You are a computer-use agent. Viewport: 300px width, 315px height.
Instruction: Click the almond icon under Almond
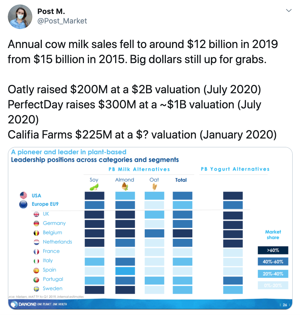coord(125,187)
